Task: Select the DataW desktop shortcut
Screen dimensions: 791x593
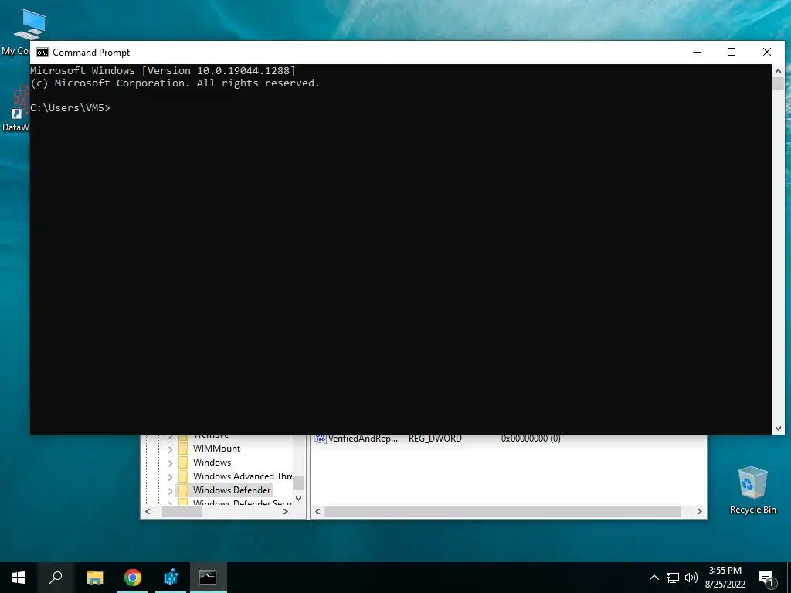Action: coord(15,110)
